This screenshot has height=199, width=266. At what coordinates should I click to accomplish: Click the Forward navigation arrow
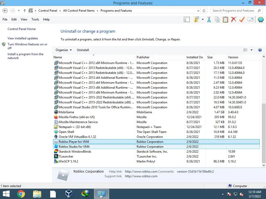12,11
